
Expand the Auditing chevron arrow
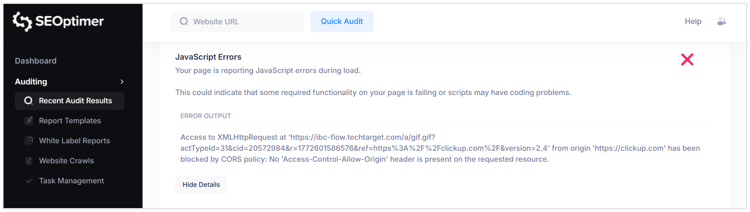click(122, 82)
